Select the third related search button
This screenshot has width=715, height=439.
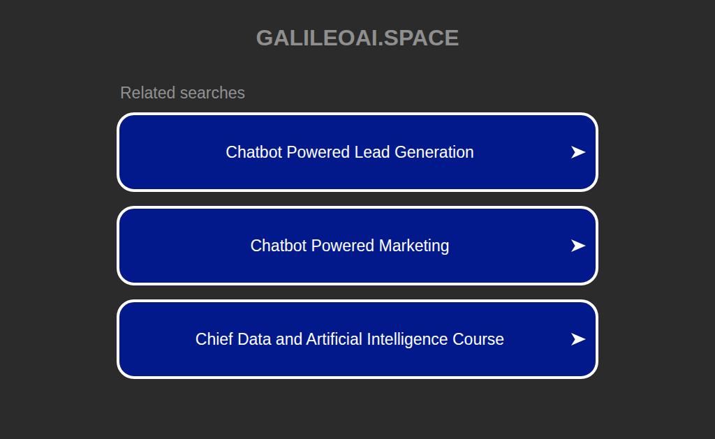[357, 339]
